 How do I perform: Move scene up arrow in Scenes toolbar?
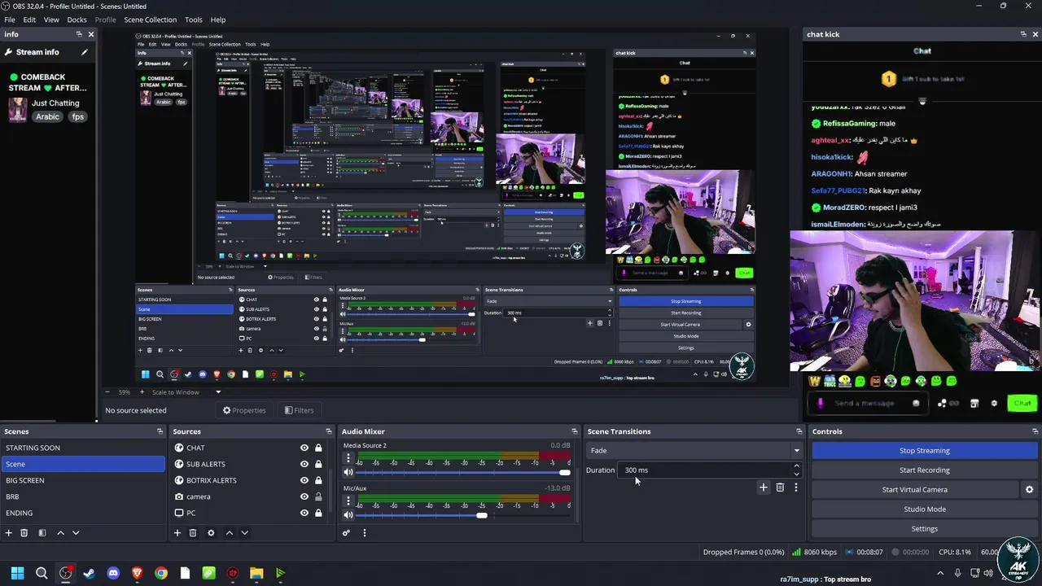click(x=60, y=533)
